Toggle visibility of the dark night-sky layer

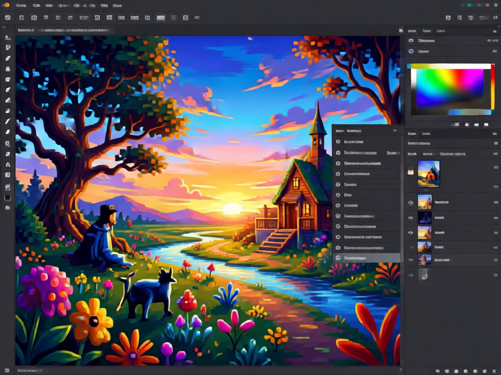pyautogui.click(x=411, y=218)
